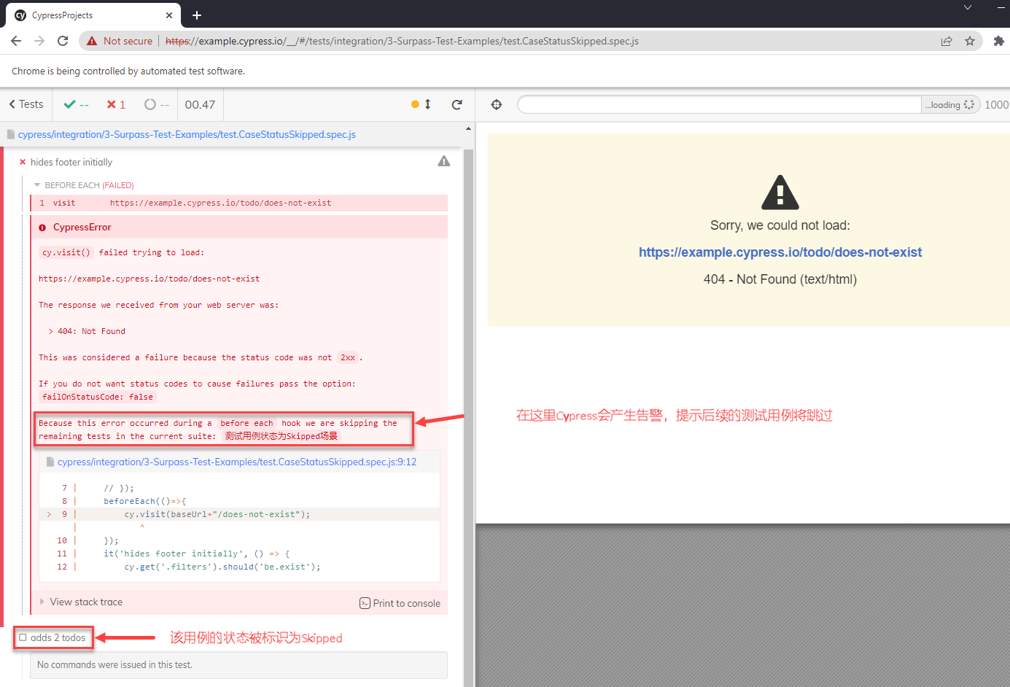The height and width of the screenshot is (687, 1010).
Task: Click the viewport width 1000 value
Action: (996, 104)
